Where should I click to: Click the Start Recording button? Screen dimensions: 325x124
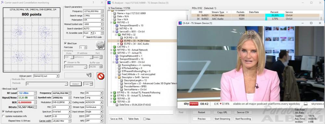click(243, 119)
